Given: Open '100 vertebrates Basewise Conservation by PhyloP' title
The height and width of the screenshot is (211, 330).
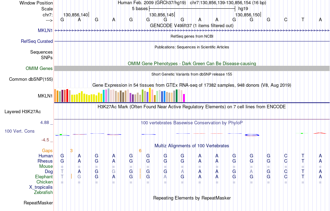Looking at the screenshot, I should point(191,123).
